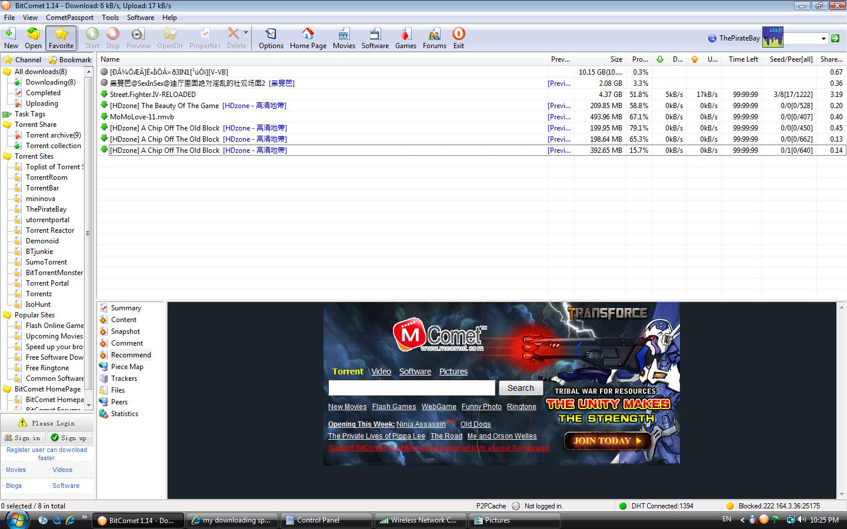
Task: Open the Software menu
Action: point(141,18)
